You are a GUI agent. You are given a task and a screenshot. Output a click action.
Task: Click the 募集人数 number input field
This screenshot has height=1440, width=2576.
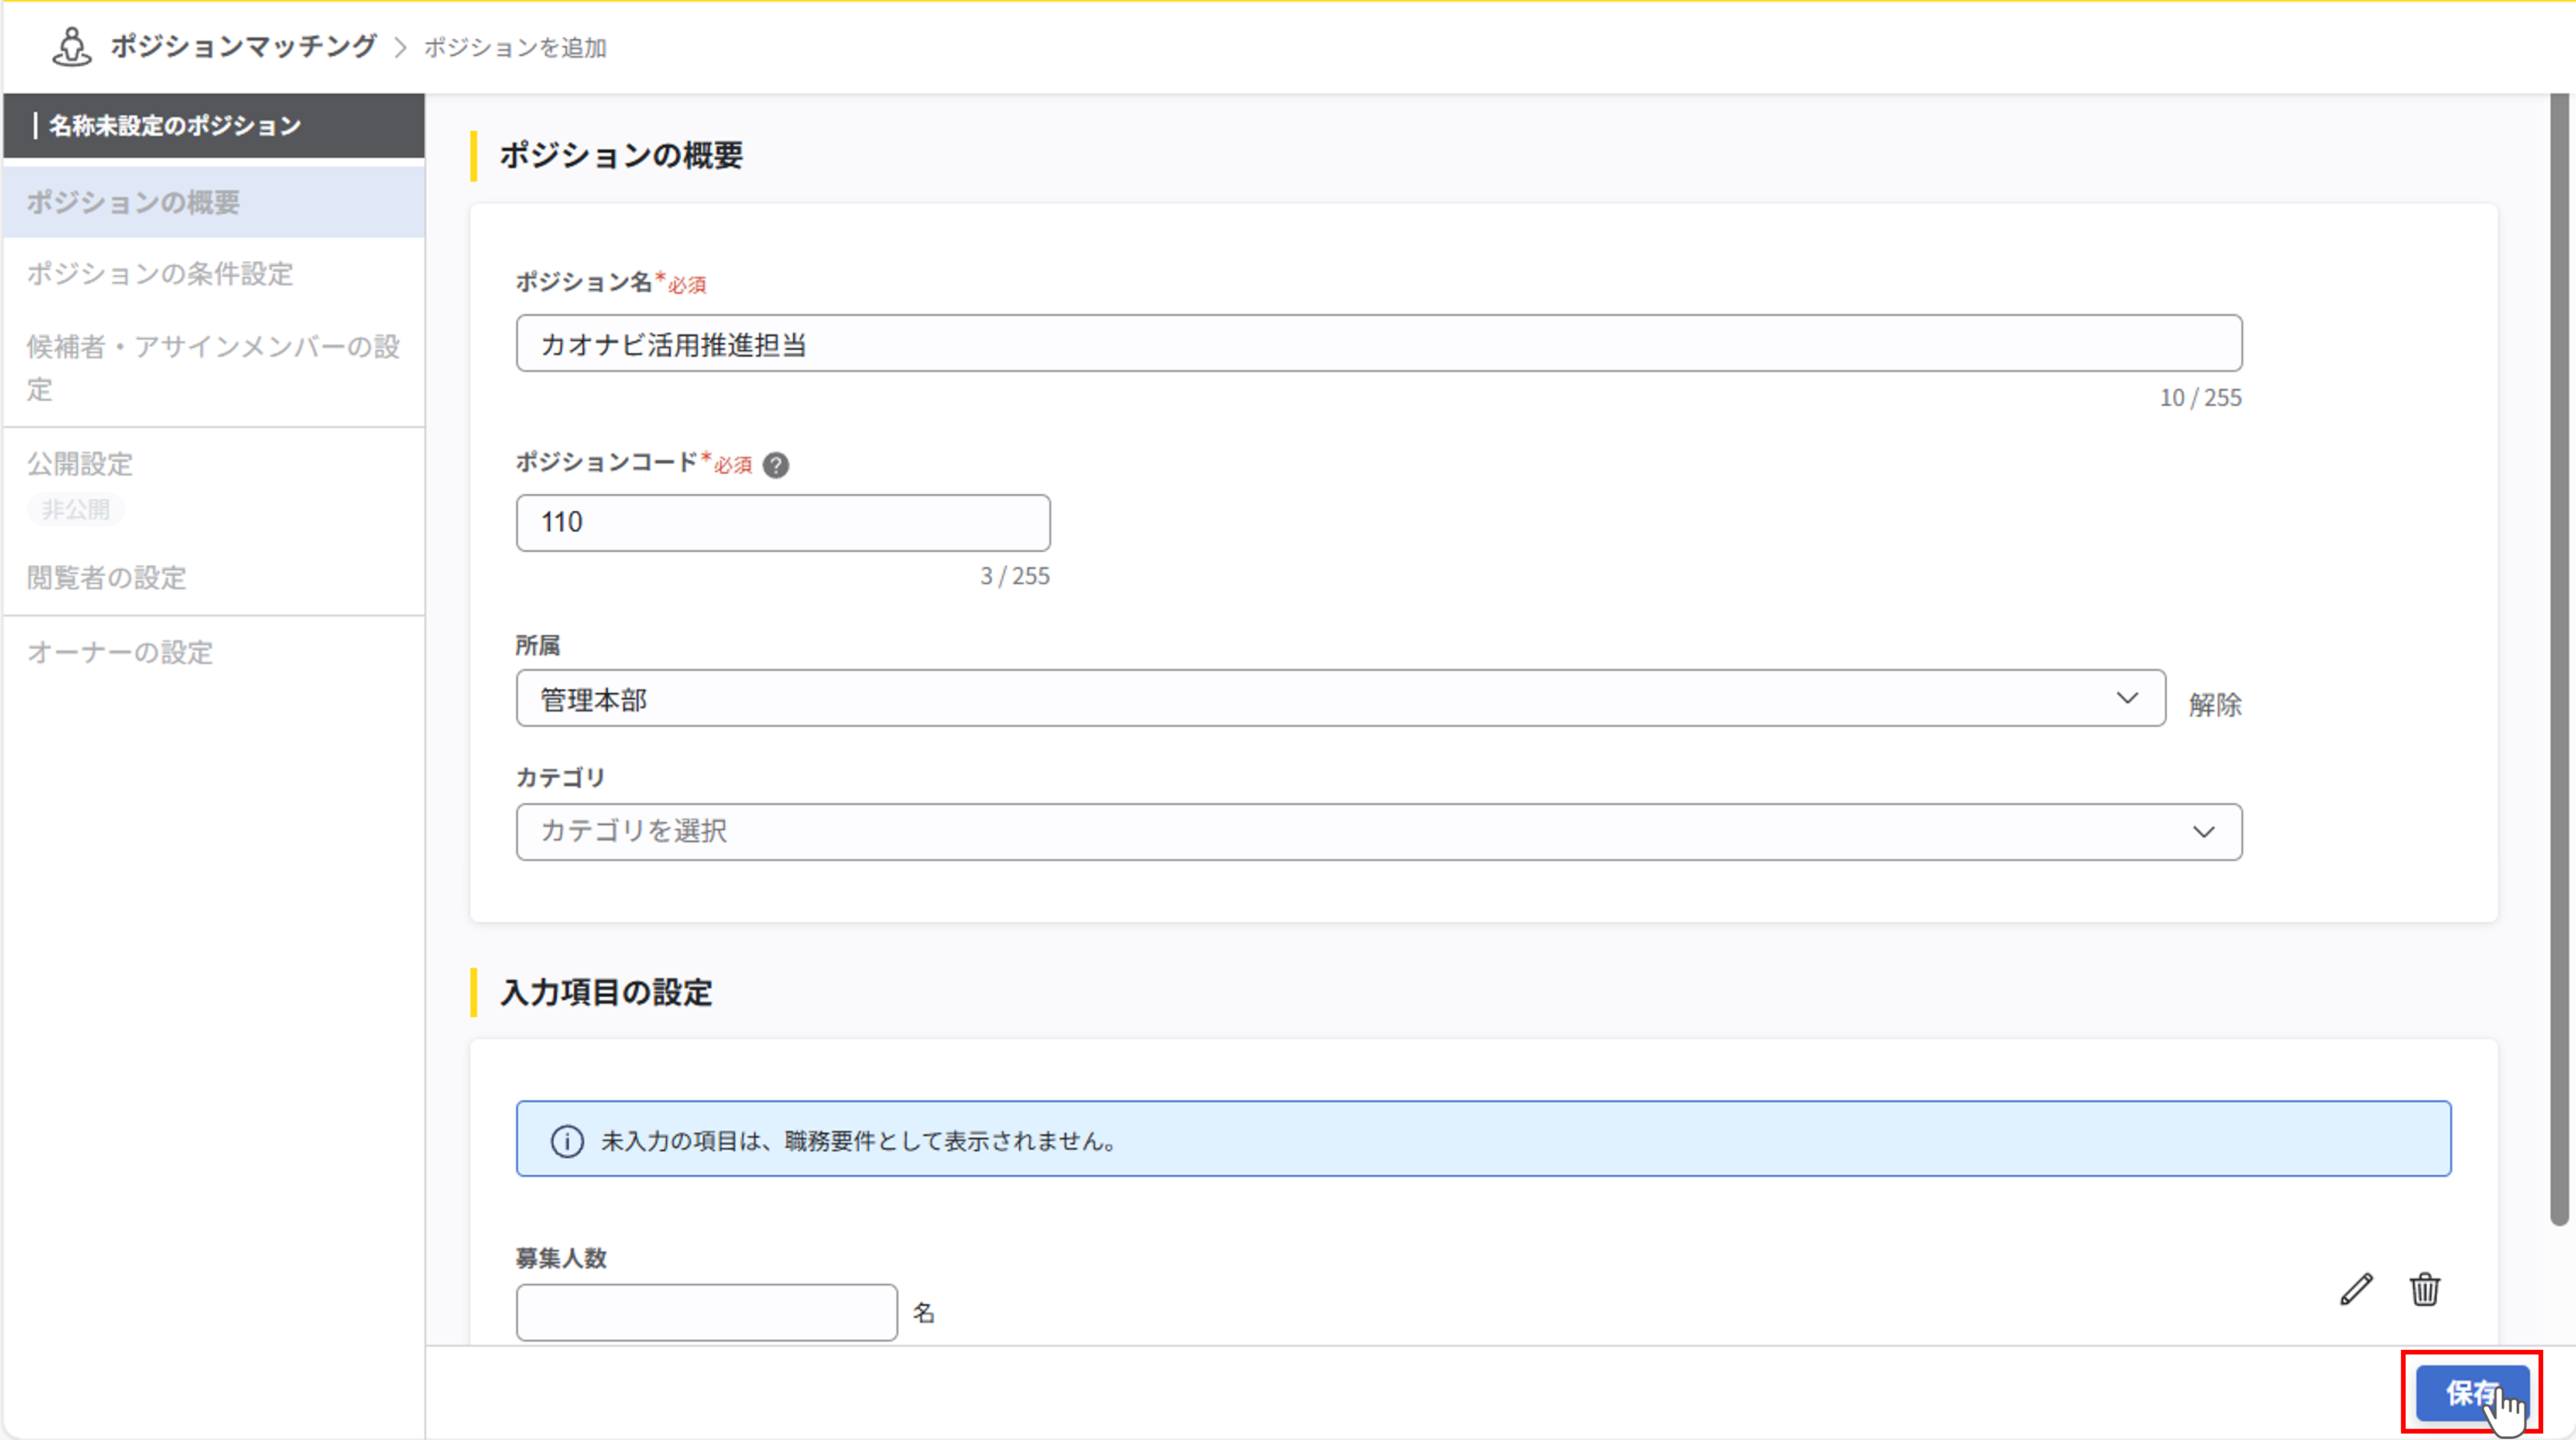coord(705,1311)
